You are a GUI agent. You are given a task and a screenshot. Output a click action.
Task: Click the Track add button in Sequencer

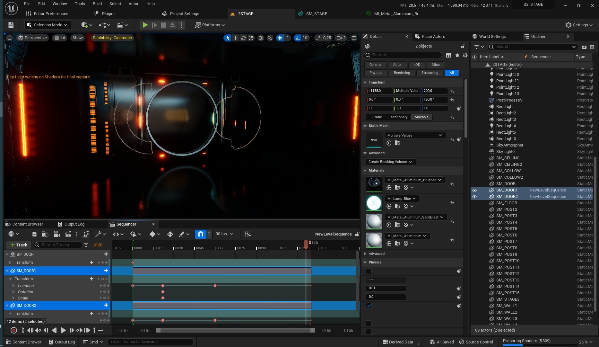(x=19, y=245)
